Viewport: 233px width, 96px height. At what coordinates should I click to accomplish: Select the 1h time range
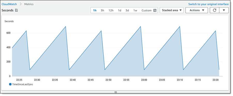pyautogui.click(x=95, y=11)
